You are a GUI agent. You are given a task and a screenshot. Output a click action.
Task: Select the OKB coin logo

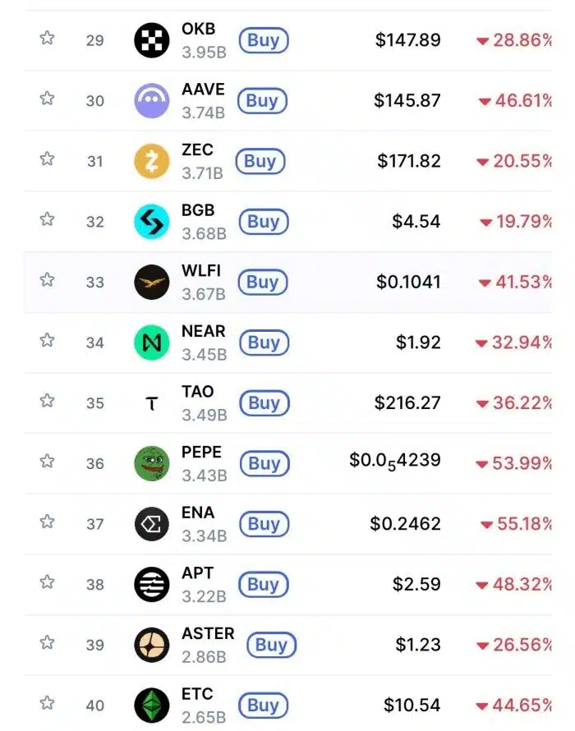click(151, 39)
